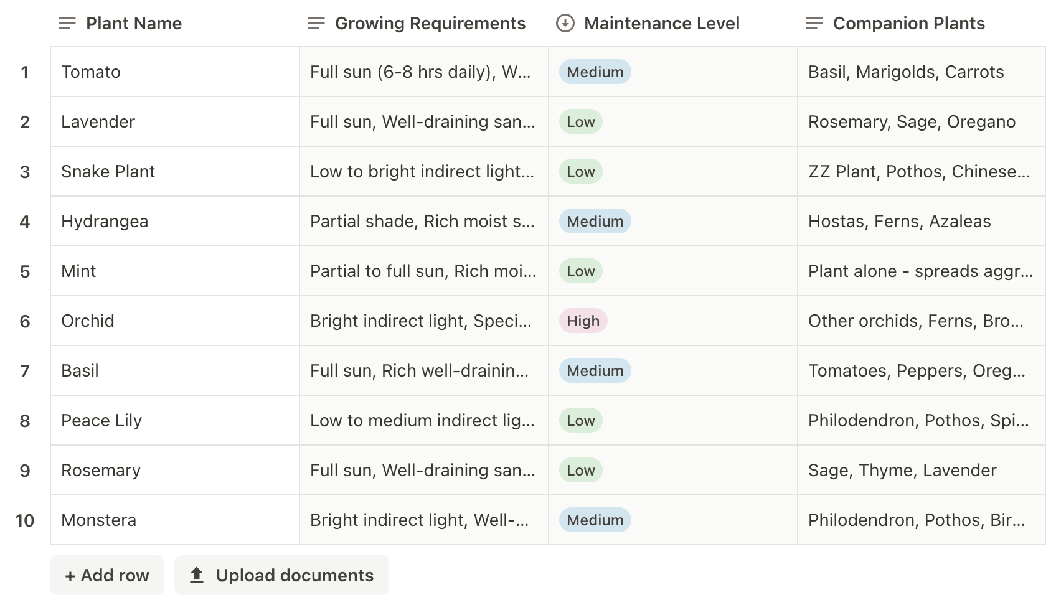Click the Upload documents button
This screenshot has width=1056, height=605.
tap(281, 575)
